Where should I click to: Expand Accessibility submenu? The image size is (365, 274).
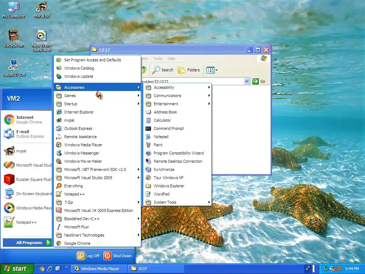(178, 87)
